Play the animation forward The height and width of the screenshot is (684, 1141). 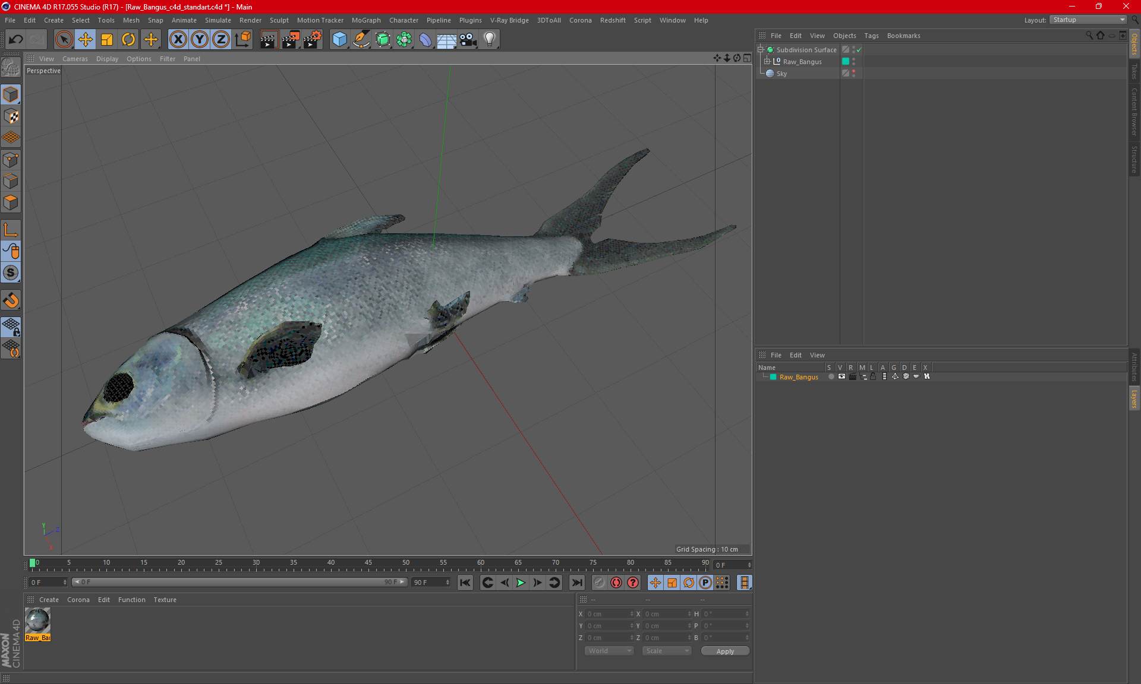[x=521, y=582]
